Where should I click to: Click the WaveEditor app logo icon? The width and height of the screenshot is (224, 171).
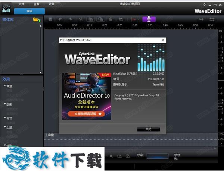point(6,9)
